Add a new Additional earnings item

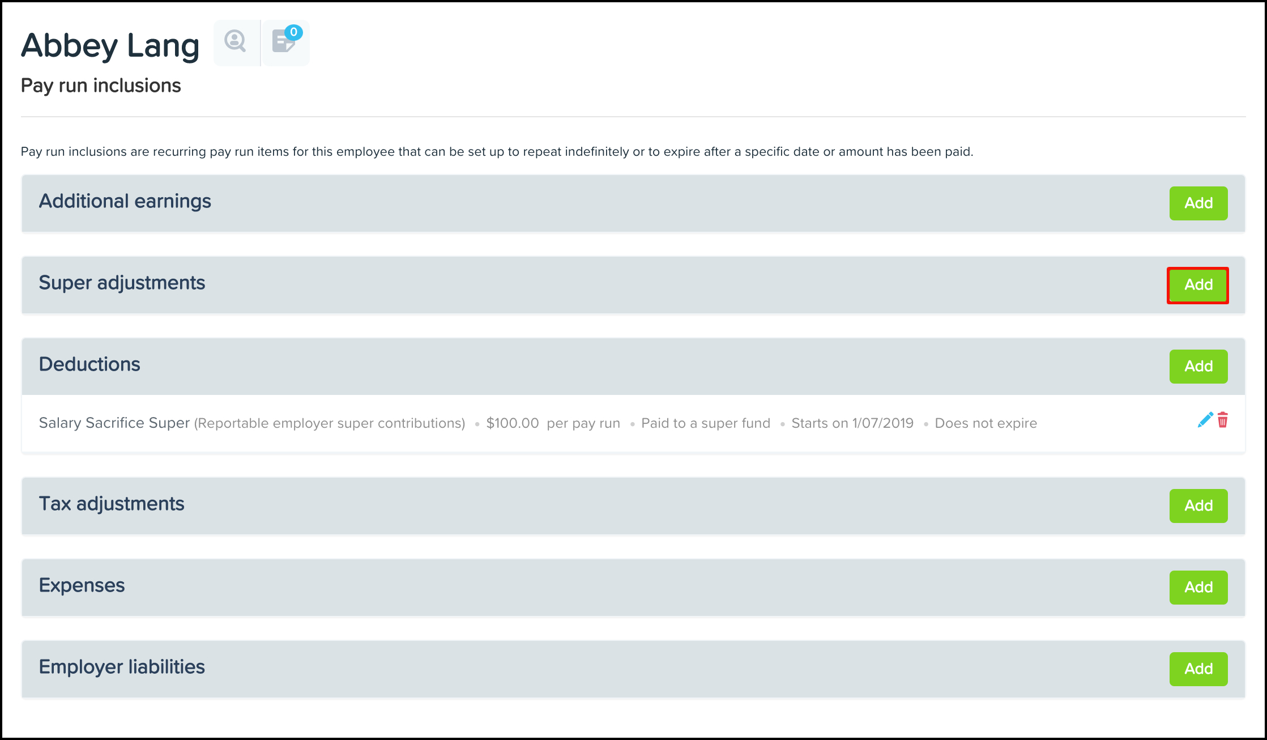click(1198, 203)
